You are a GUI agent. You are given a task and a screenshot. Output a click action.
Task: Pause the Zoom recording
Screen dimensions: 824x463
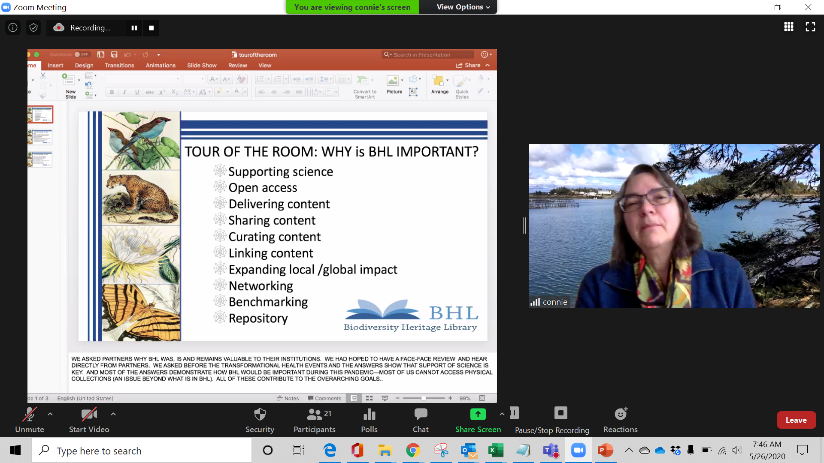(134, 27)
